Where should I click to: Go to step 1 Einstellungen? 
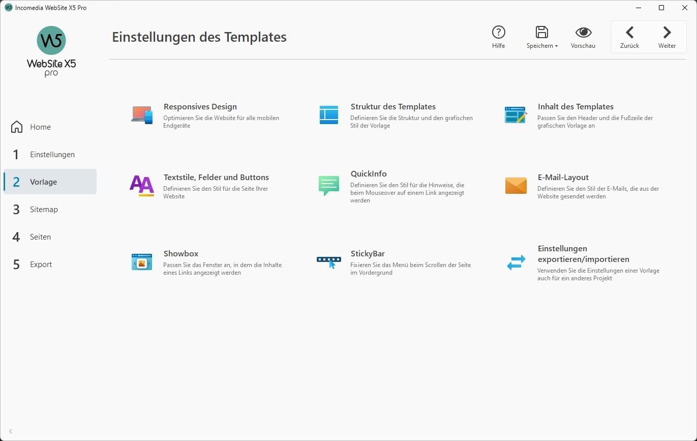(x=50, y=155)
